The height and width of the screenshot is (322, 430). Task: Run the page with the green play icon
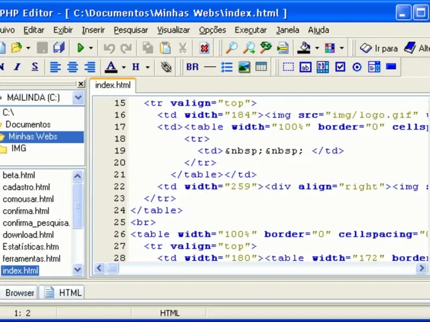pos(81,48)
